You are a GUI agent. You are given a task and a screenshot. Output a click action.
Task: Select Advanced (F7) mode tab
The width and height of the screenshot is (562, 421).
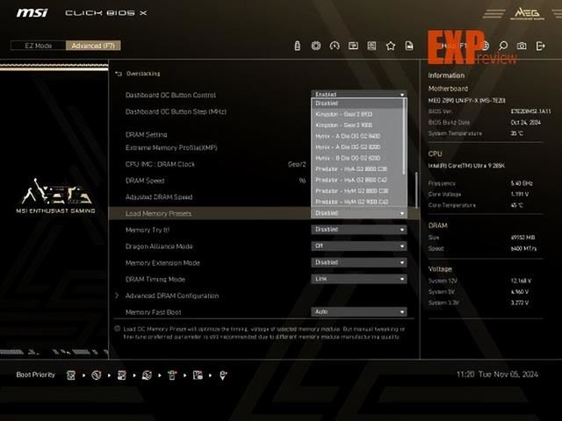click(94, 46)
